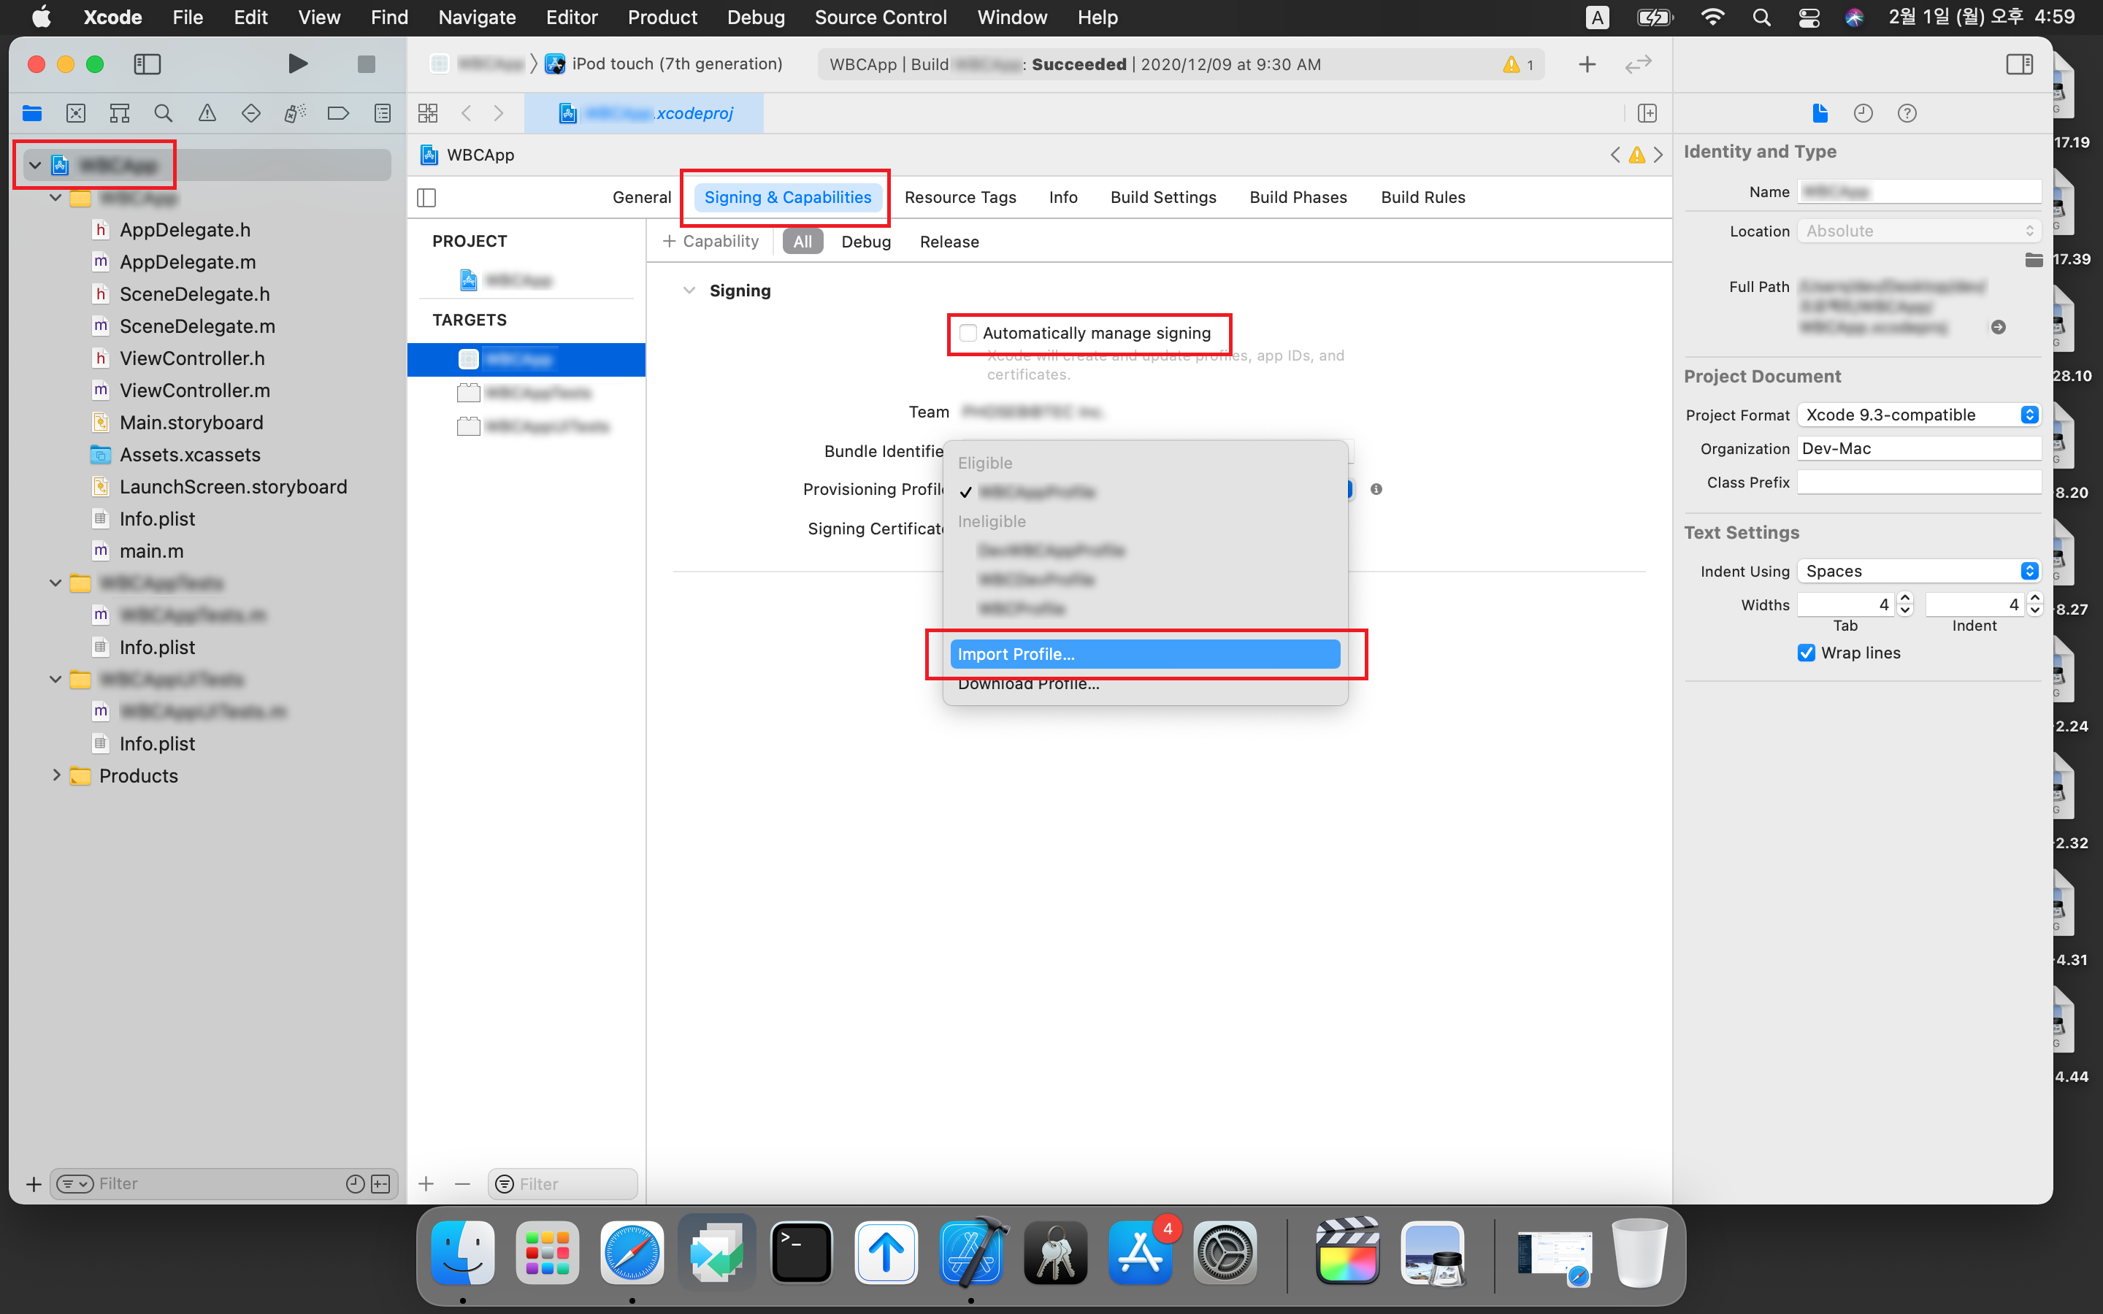The width and height of the screenshot is (2103, 1314).
Task: Open the Indent Using dropdown
Action: pos(1918,571)
